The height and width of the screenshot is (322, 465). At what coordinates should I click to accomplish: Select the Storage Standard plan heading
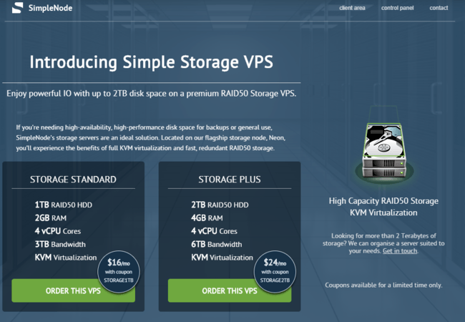73,180
